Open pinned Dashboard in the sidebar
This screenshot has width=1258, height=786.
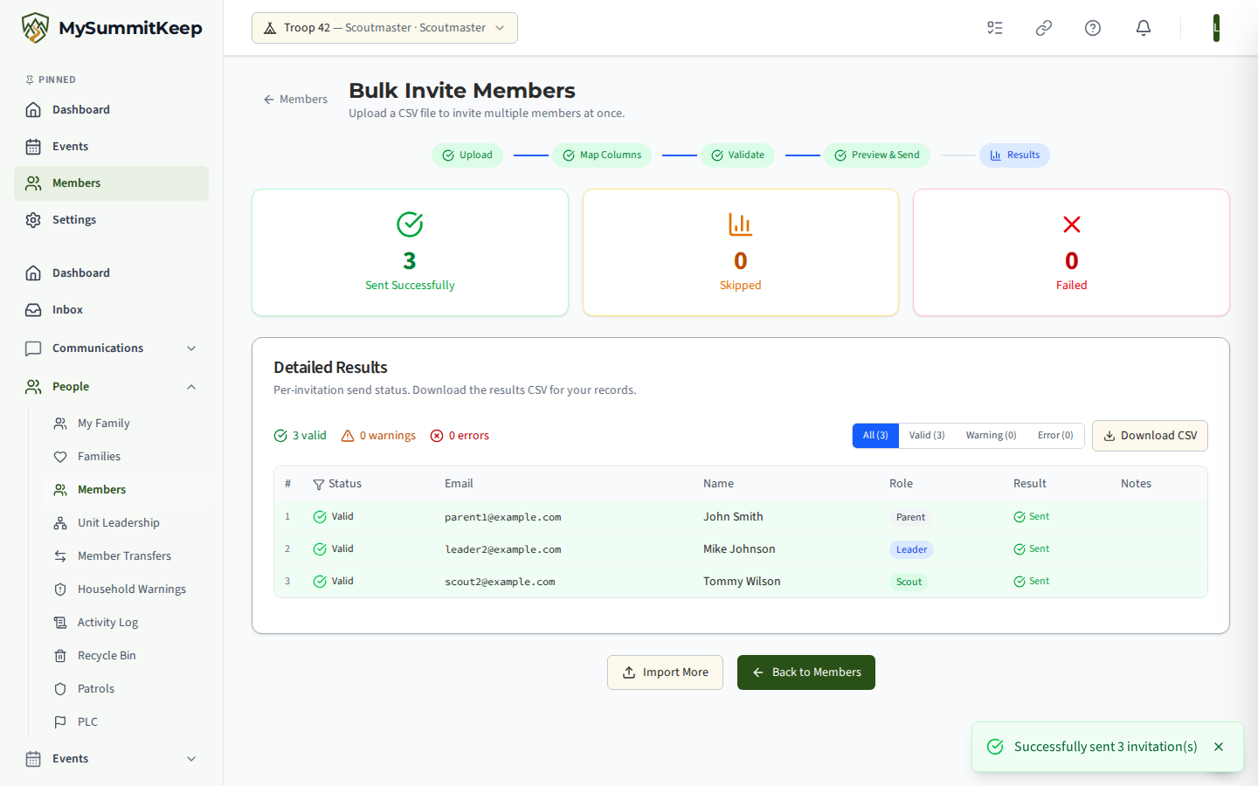pos(111,110)
